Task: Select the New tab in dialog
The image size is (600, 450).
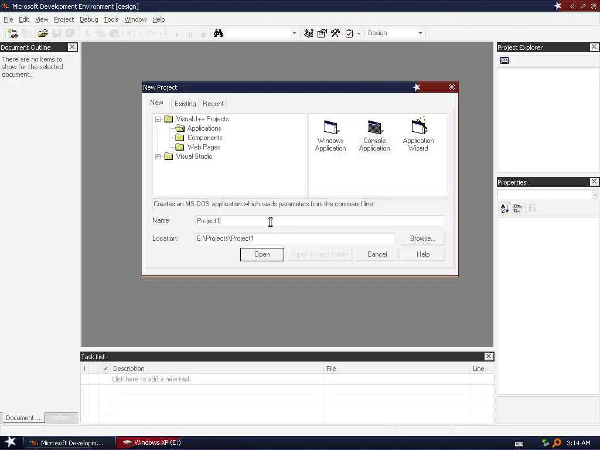Action: [156, 103]
